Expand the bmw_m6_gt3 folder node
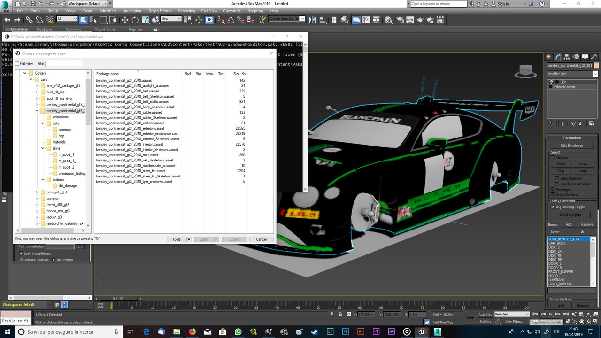This screenshot has height=338, width=601. point(37,192)
